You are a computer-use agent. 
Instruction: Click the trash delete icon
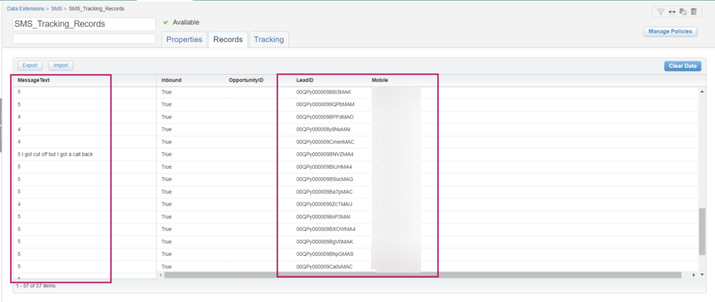(693, 12)
